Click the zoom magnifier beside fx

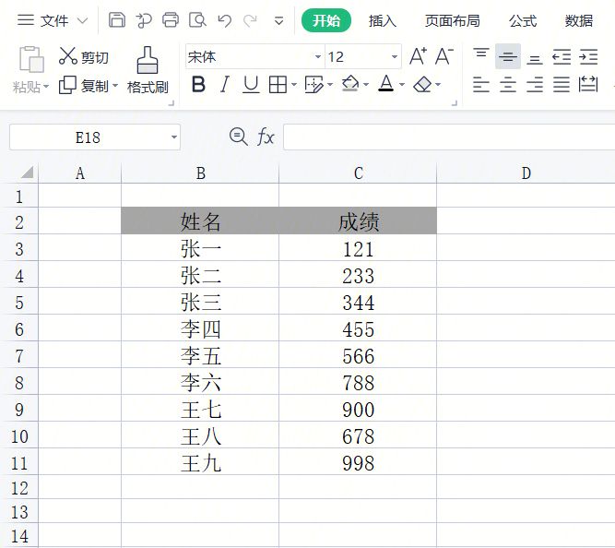point(238,137)
